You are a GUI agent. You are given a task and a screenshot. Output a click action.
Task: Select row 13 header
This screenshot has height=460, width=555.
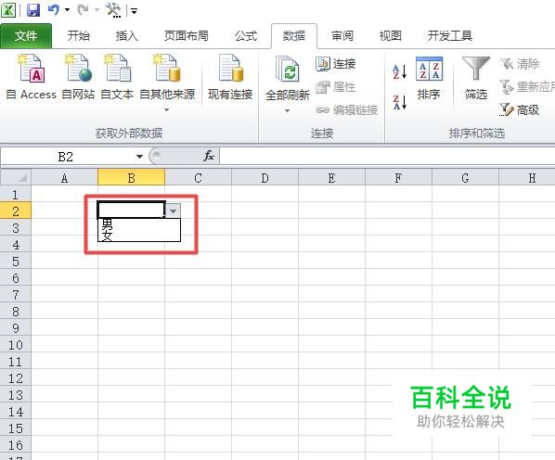tap(16, 394)
